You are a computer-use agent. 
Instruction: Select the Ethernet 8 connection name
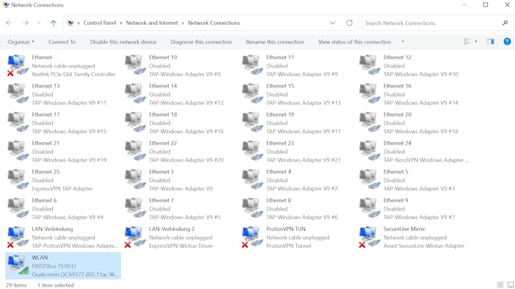click(279, 200)
